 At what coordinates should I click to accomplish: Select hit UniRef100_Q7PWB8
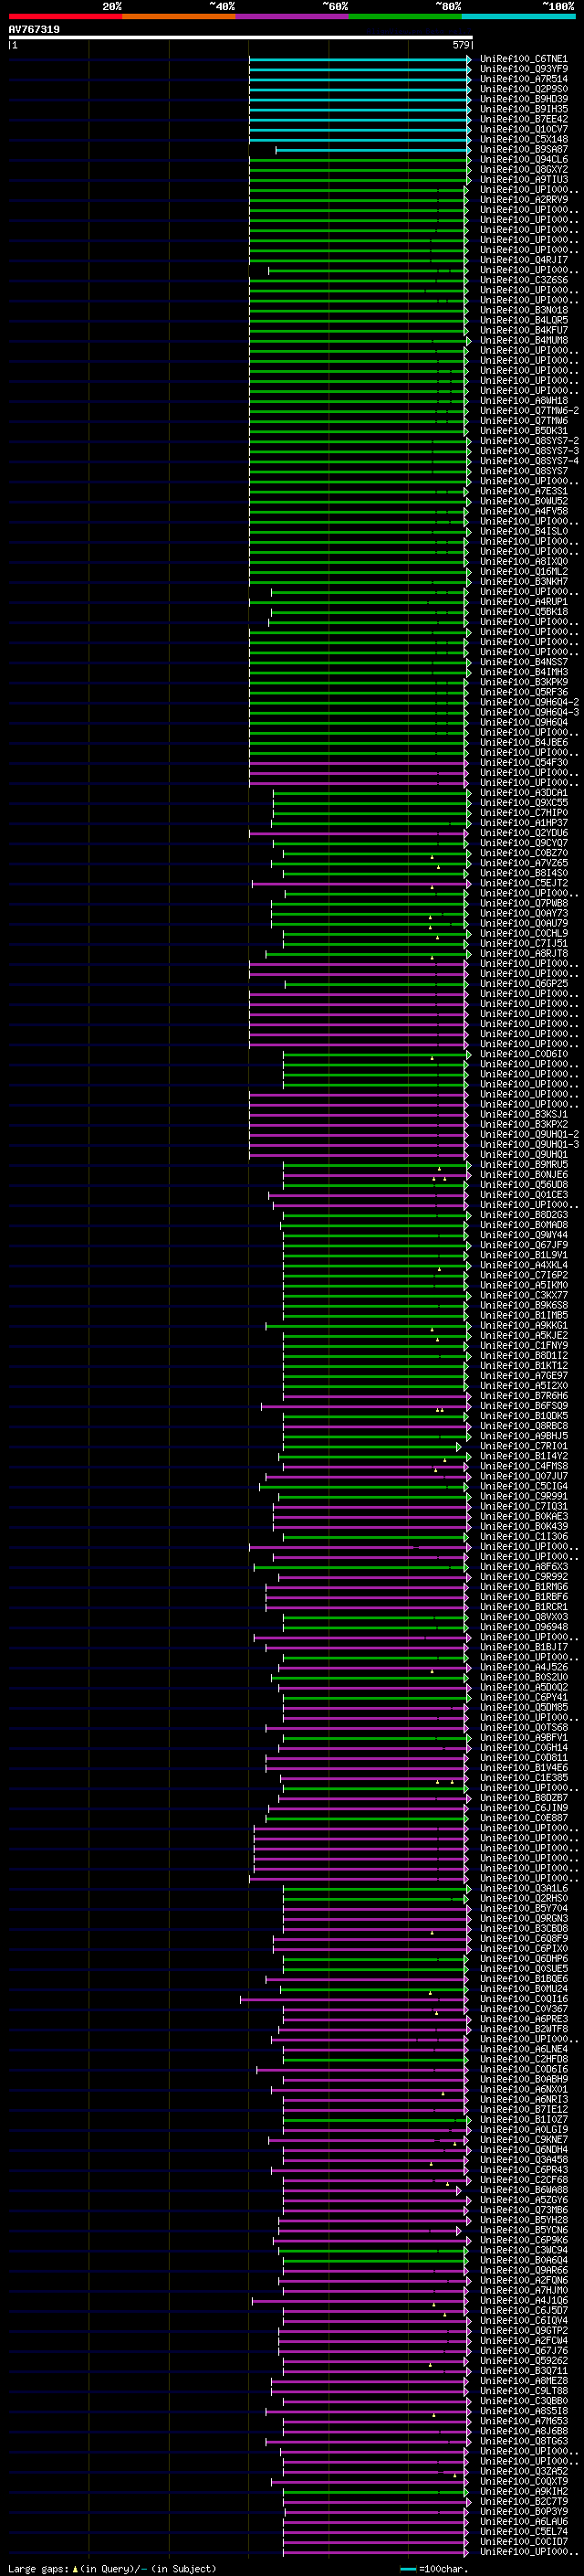coord(523,903)
